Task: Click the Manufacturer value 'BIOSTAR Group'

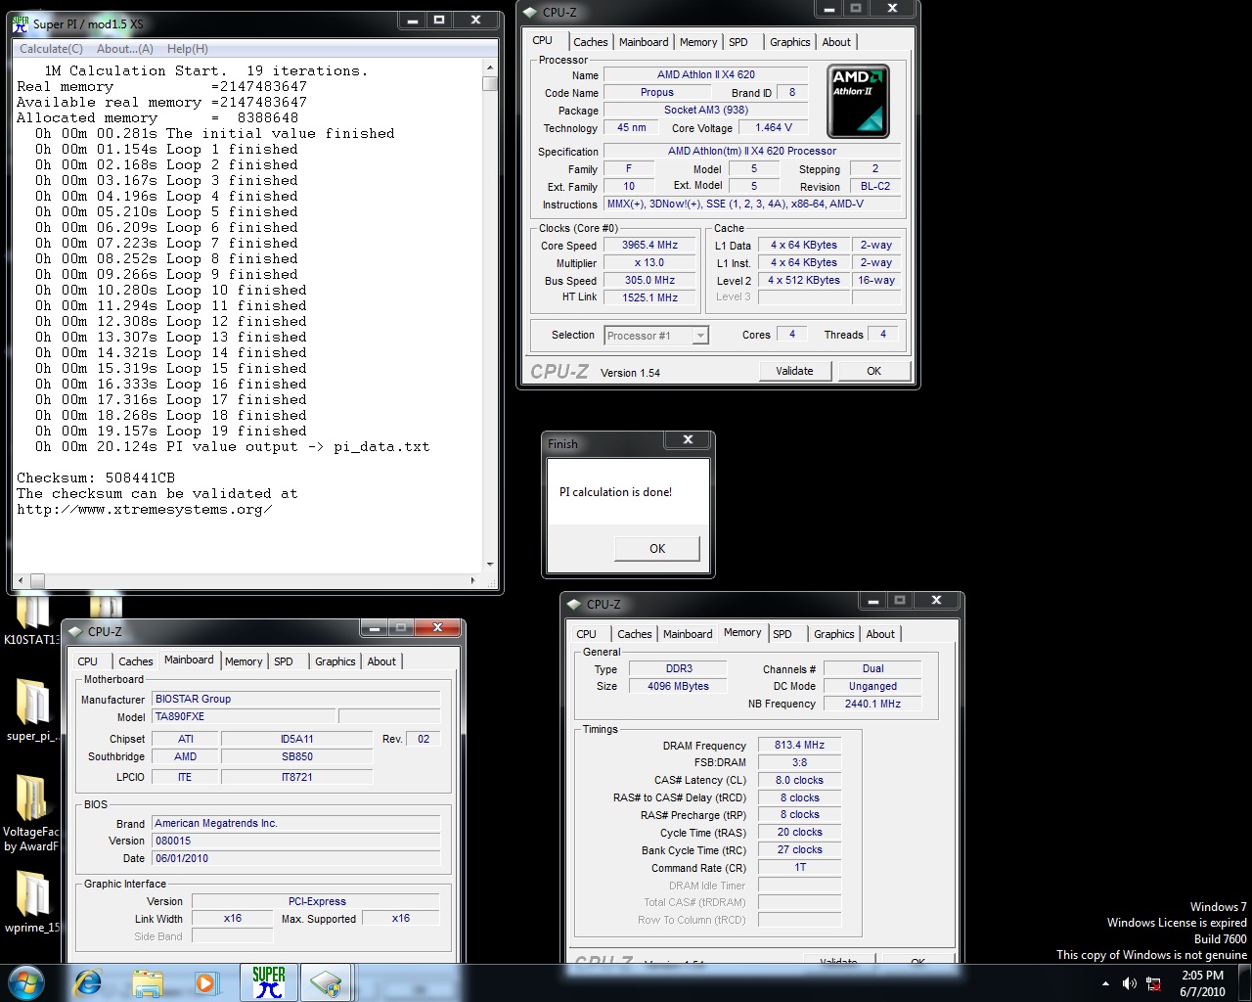Action: tap(296, 699)
